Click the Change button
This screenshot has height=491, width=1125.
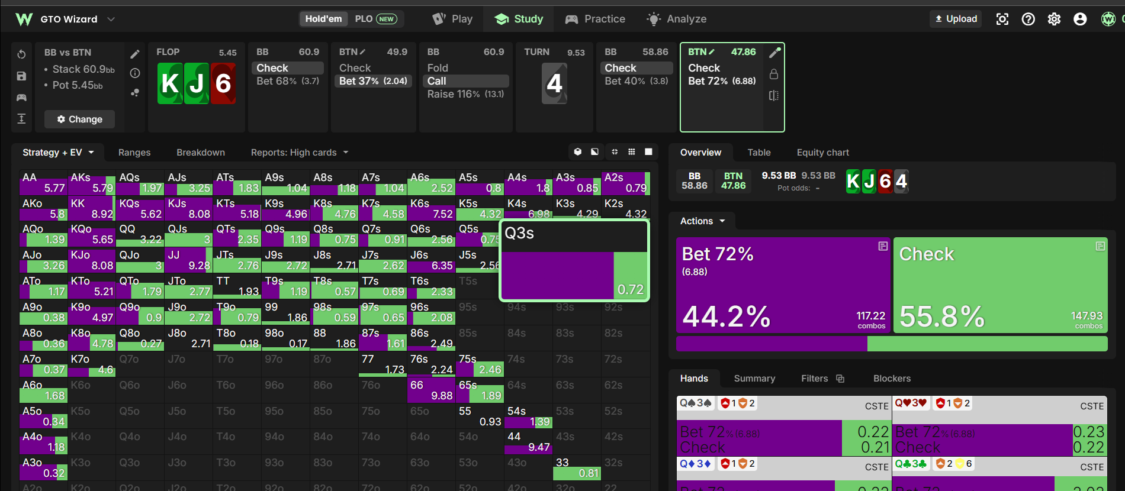[79, 119]
